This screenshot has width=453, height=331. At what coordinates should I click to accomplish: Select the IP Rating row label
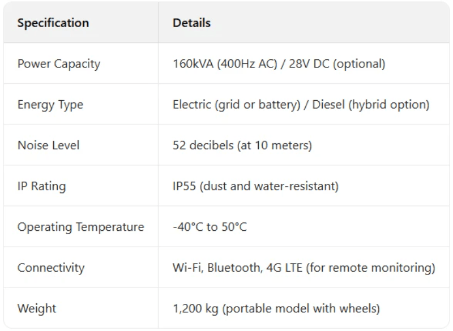click(x=41, y=186)
